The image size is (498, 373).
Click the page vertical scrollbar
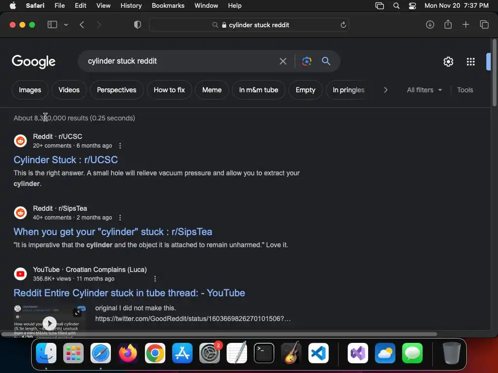[494, 73]
